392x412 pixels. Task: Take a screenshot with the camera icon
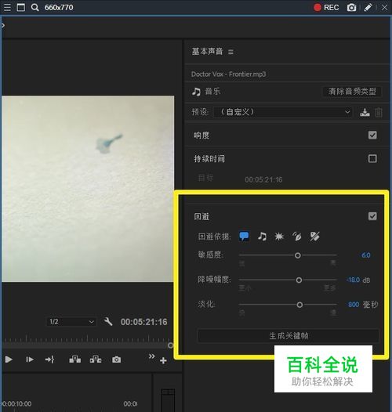[x=351, y=7]
